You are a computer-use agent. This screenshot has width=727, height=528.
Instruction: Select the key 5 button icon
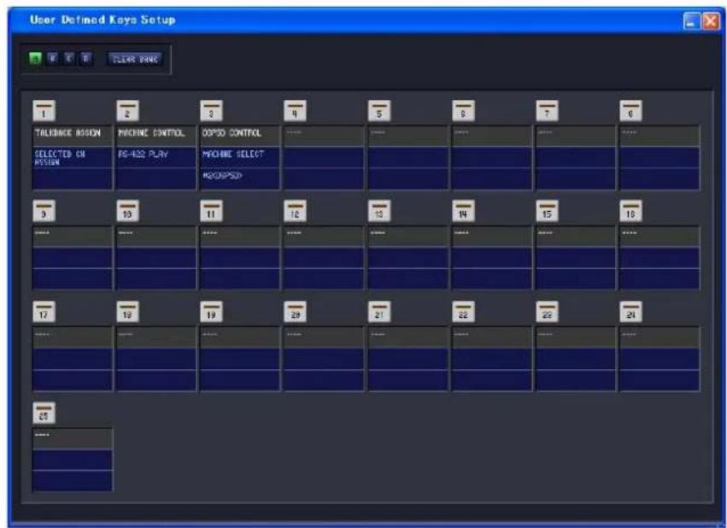click(379, 111)
